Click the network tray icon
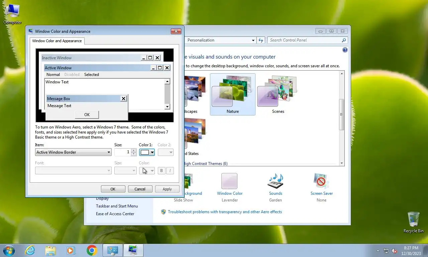Image resolution: width=428 pixels, height=257 pixels. (386, 251)
